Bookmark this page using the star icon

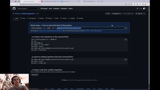[131, 4]
